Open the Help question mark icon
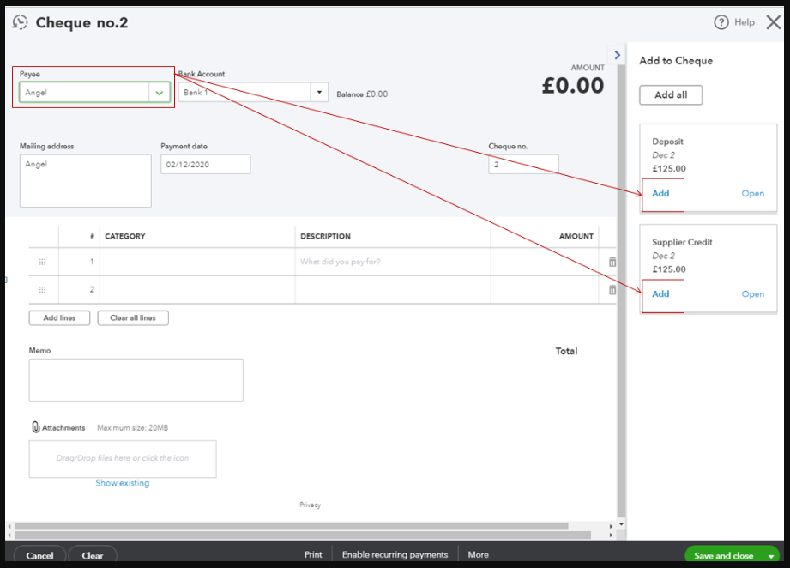790x568 pixels. click(721, 22)
